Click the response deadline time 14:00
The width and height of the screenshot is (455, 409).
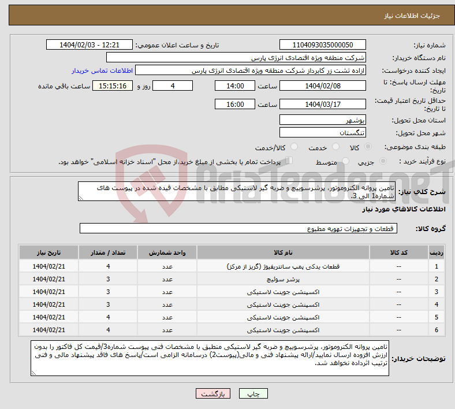235,86
